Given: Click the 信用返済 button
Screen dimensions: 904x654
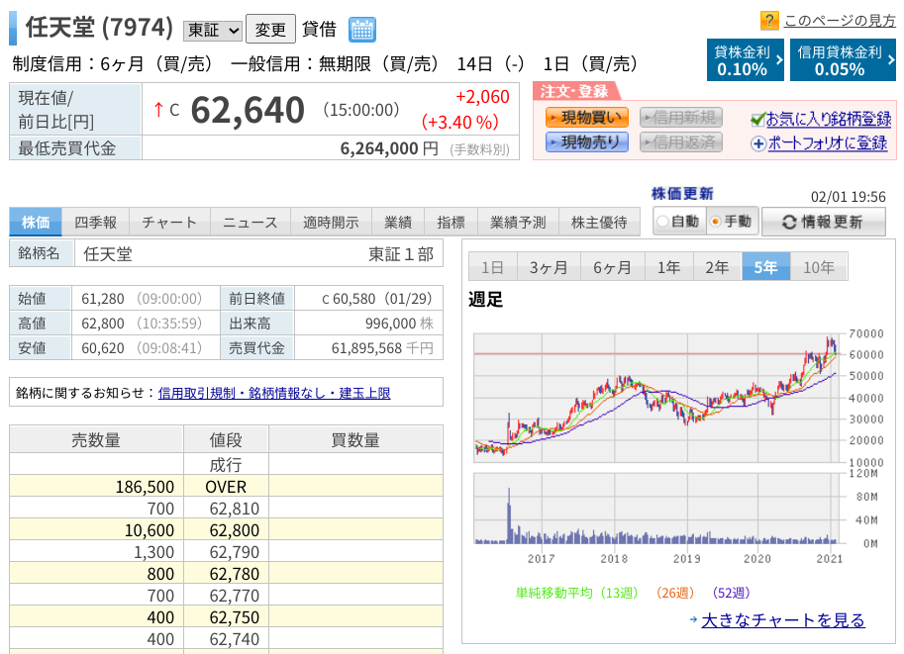Looking at the screenshot, I should (x=681, y=141).
